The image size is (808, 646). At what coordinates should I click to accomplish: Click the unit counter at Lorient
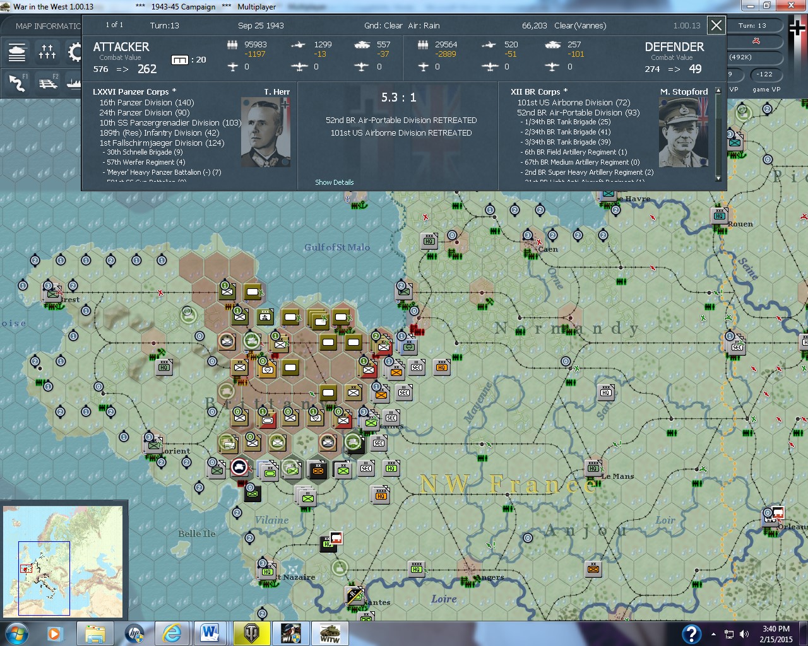pos(153,445)
